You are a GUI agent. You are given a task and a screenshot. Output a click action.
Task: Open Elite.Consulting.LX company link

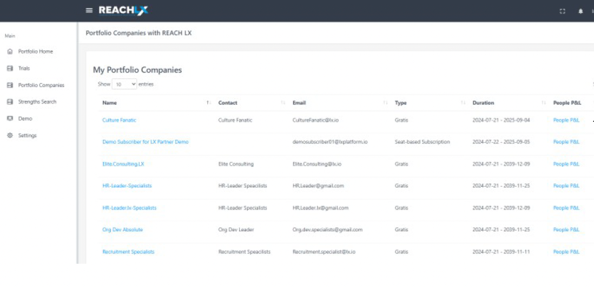[123, 164]
